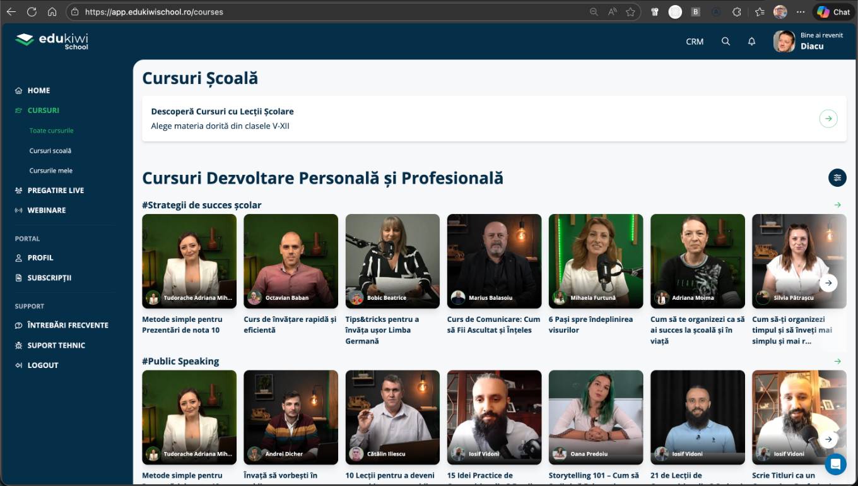Open the browser home page icon
Image resolution: width=858 pixels, height=486 pixels.
pos(52,12)
